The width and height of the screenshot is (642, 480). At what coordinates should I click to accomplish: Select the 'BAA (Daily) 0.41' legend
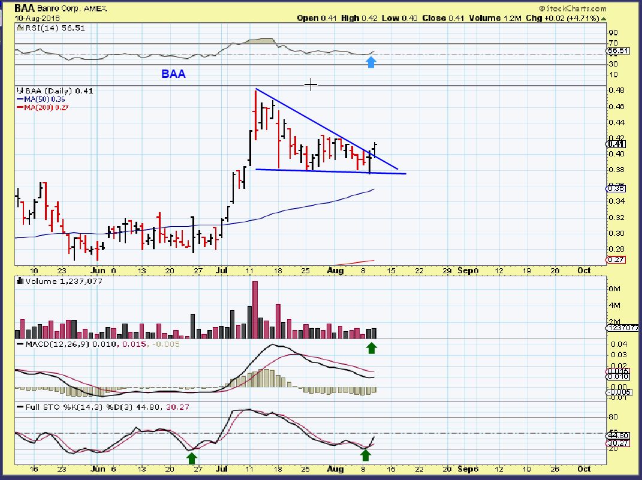point(59,91)
